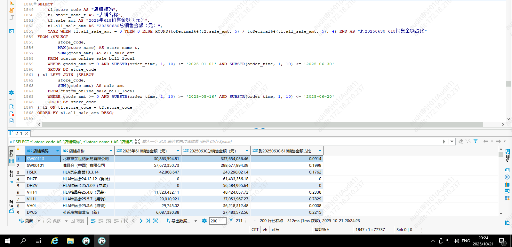Image resolution: width=512 pixels, height=247 pixels.
Task: Jump to last row icon
Action: tap(148, 221)
